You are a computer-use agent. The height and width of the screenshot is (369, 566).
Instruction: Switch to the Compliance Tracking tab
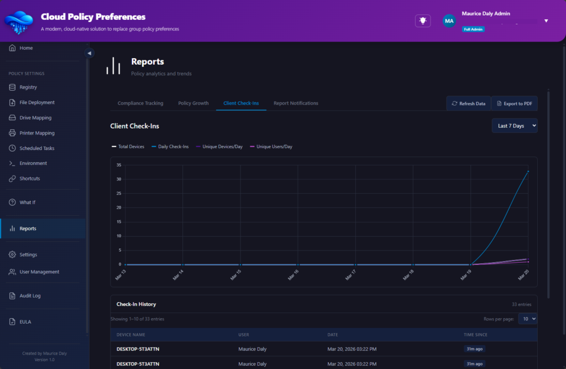(x=140, y=103)
